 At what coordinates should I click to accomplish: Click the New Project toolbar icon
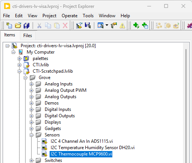point(9,25)
